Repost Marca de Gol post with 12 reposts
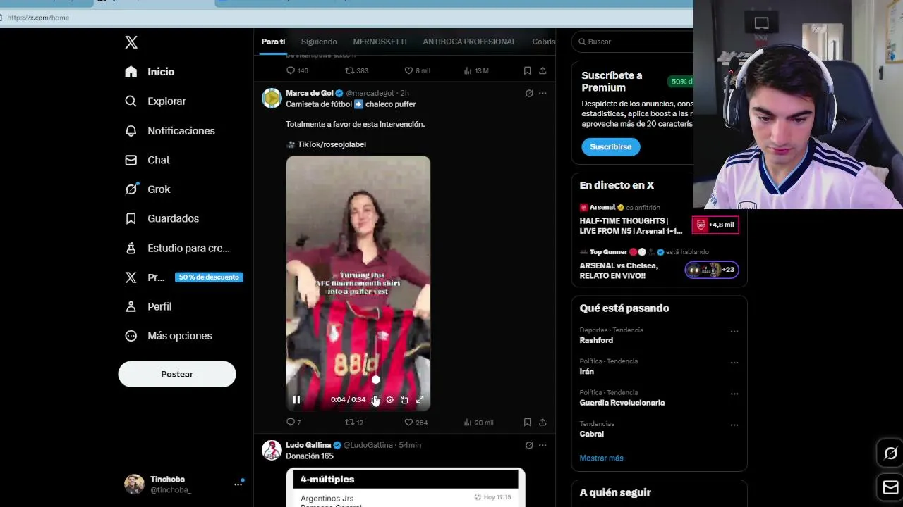Screen dimensions: 903x507 coord(354,423)
